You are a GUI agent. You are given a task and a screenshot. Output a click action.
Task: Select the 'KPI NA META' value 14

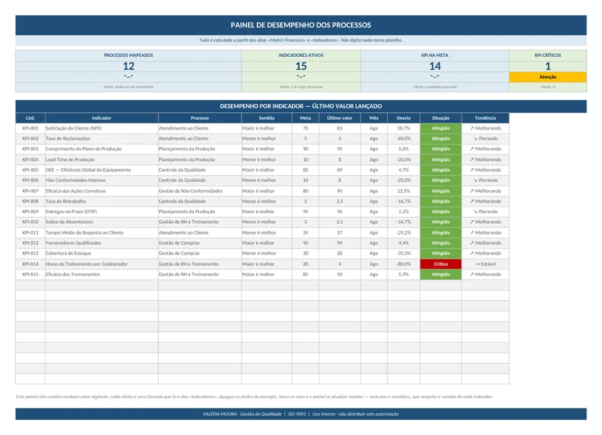[435, 66]
